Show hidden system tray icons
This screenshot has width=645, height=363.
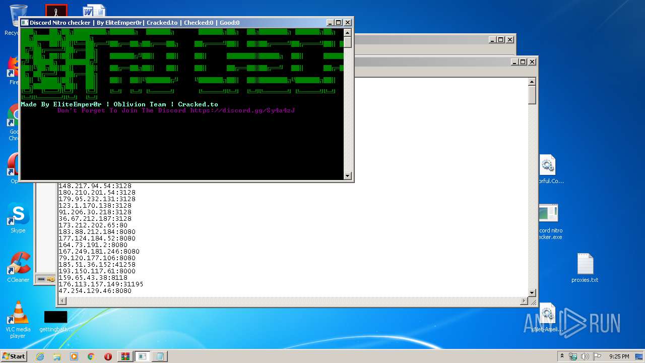562,356
